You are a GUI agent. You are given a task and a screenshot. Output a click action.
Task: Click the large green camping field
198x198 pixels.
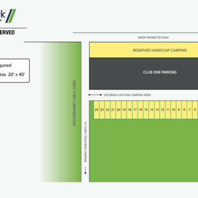(144, 150)
